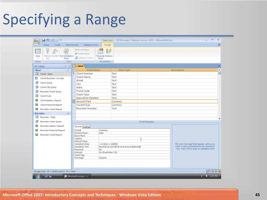The height and width of the screenshot is (200, 267).
Task: Open the Recruiter Address Report
Action: (x=52, y=126)
